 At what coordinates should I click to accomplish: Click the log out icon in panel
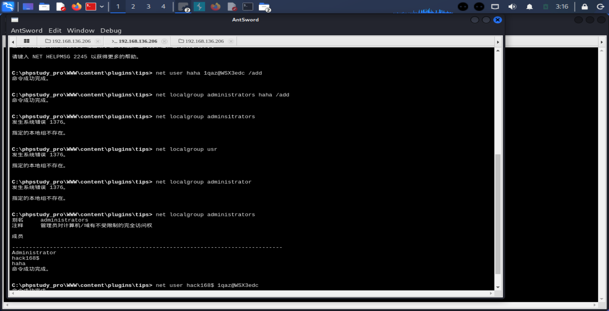[x=600, y=6]
